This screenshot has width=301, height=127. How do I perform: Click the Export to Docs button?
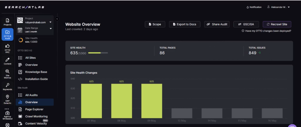point(185,24)
